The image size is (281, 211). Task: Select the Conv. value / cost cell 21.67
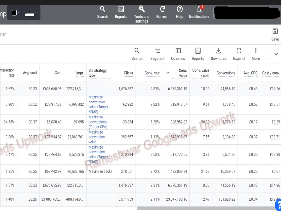point(205,171)
